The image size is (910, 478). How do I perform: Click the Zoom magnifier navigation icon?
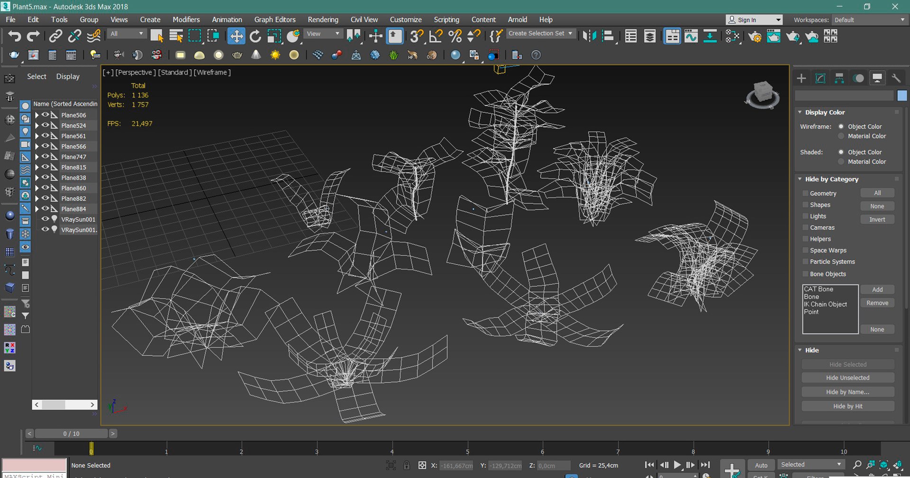point(857,465)
